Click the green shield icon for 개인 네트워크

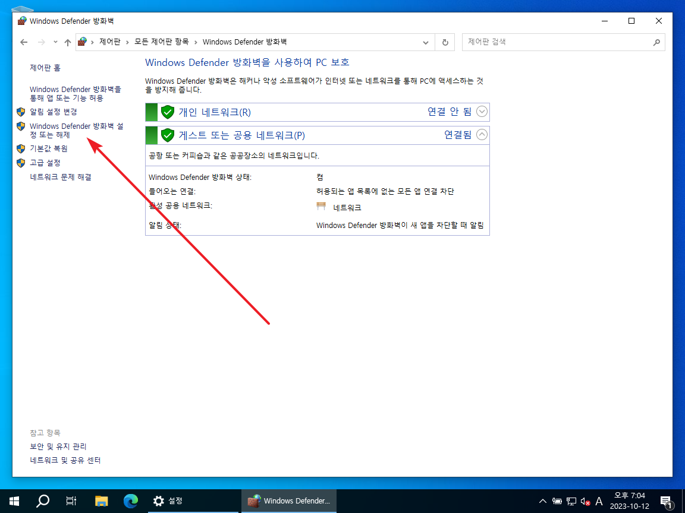point(167,112)
